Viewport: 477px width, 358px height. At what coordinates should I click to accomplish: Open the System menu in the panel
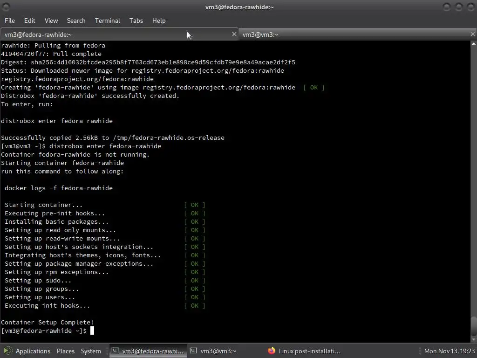tap(91, 351)
